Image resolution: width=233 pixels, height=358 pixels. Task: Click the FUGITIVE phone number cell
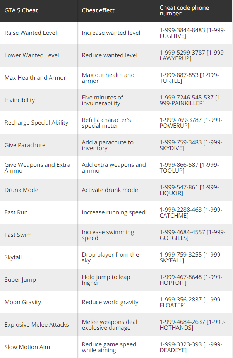[192, 33]
